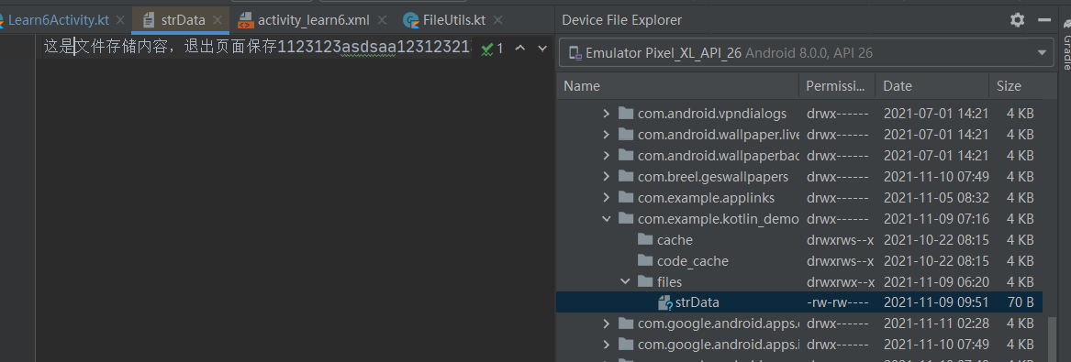This screenshot has width=1071, height=362.
Task: Close the Learn6Activity.kt tab
Action: click(x=121, y=20)
